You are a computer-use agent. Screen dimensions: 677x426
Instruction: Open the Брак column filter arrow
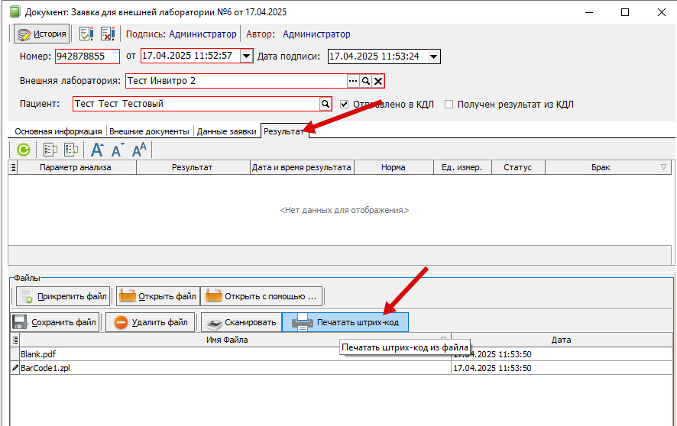point(663,167)
